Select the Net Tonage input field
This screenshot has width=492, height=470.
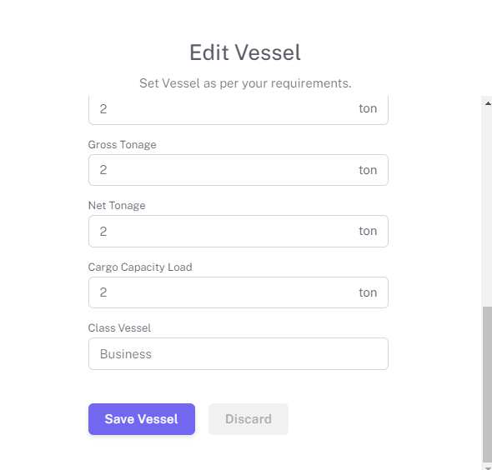coord(238,231)
